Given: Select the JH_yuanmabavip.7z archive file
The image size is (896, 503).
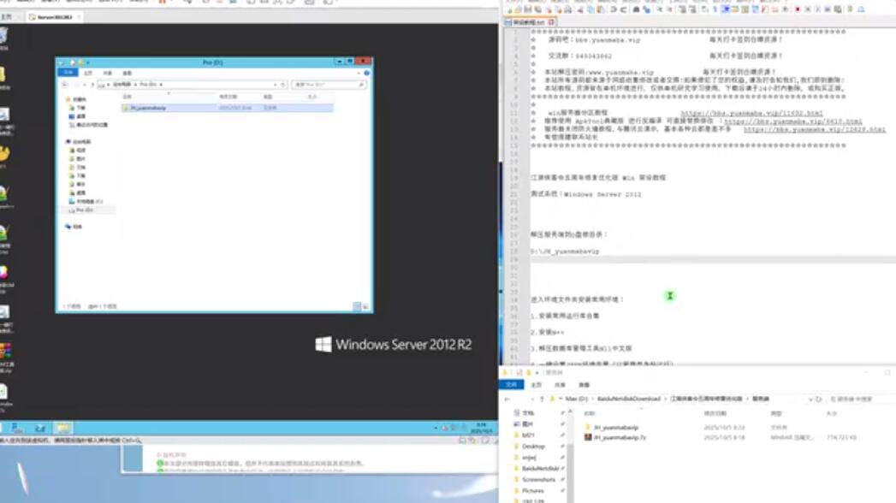Looking at the screenshot, I should click(614, 437).
